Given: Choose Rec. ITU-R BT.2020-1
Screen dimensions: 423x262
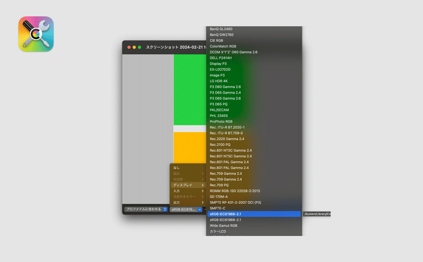Looking at the screenshot, I should (254, 127).
